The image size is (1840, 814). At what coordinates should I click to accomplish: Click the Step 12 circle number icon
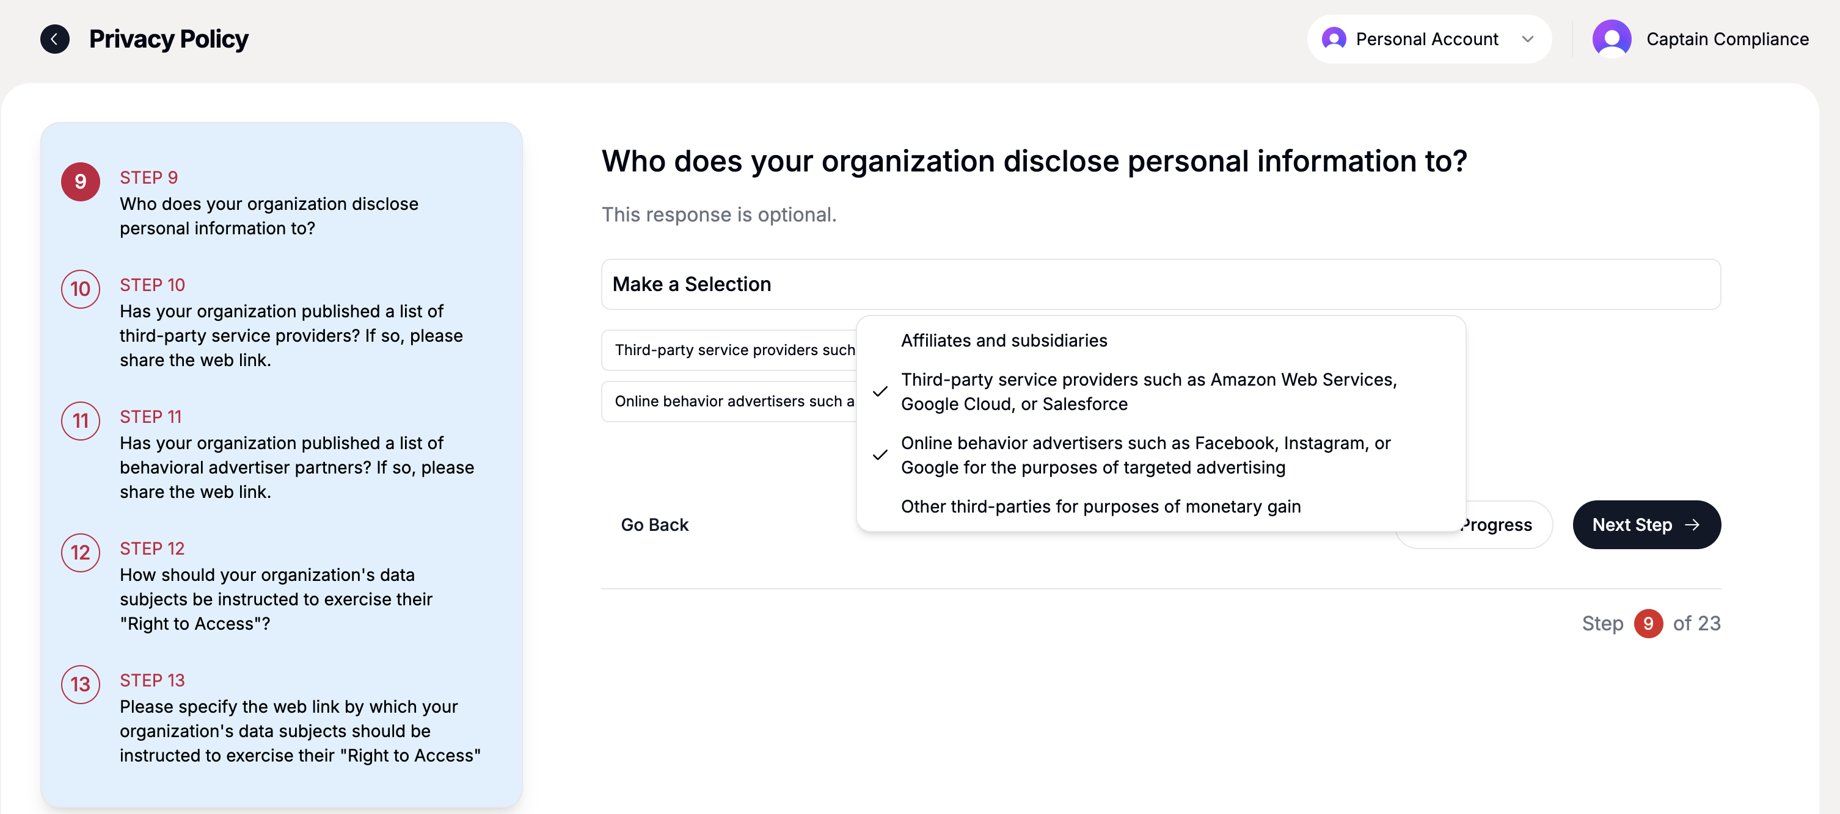(80, 553)
